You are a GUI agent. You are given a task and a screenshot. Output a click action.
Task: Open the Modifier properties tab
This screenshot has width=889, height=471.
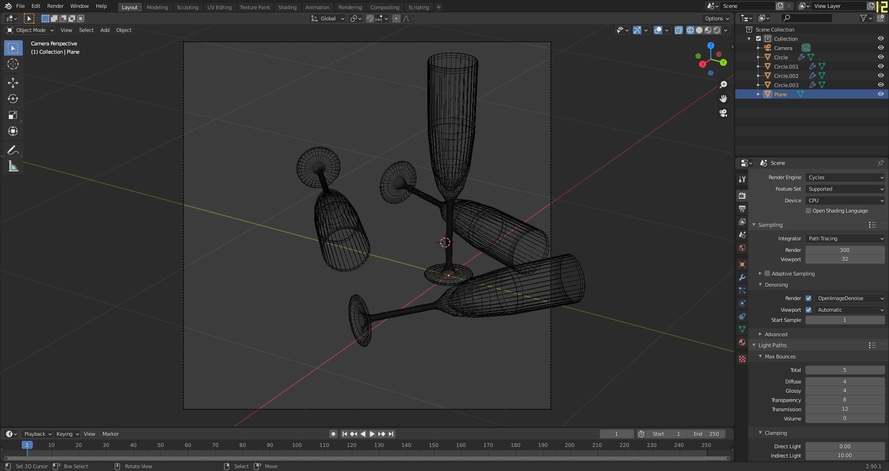(742, 277)
